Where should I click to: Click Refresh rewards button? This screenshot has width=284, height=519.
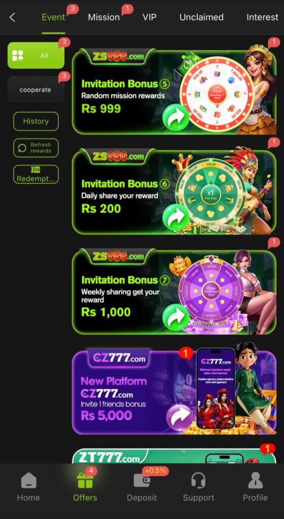(x=36, y=147)
